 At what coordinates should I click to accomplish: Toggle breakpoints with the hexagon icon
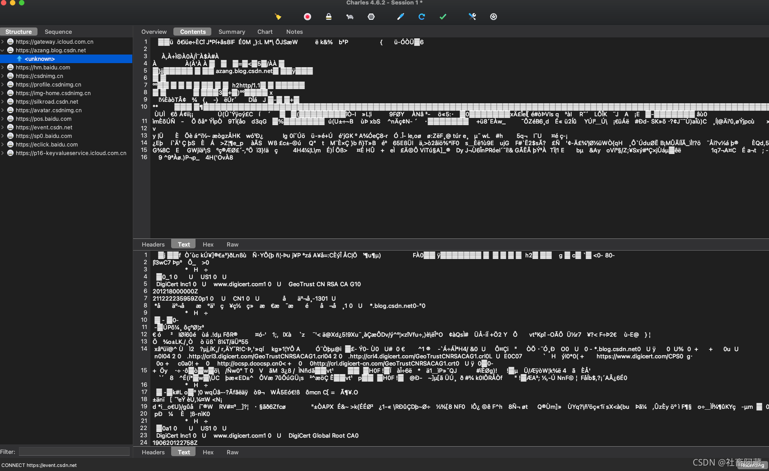pyautogui.click(x=371, y=17)
